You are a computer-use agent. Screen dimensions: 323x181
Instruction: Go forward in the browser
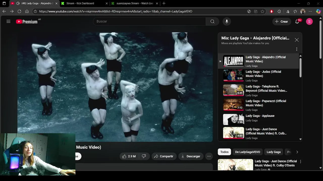click(x=12, y=11)
